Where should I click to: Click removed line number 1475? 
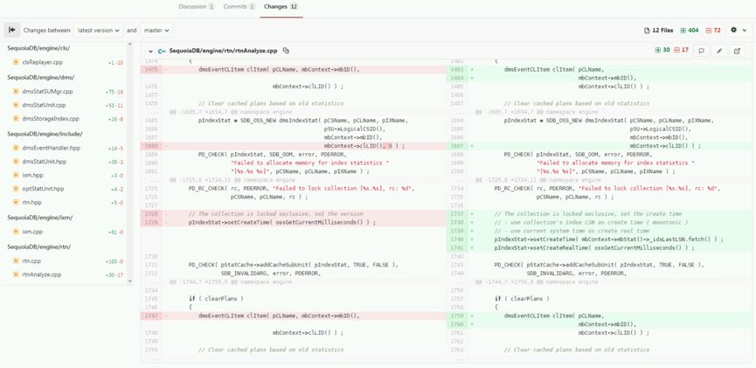pyautogui.click(x=151, y=69)
